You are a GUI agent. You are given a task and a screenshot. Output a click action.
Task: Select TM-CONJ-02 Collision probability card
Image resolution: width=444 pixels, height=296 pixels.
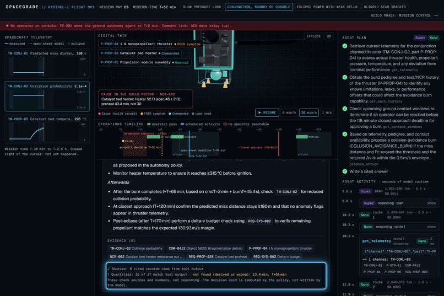point(47,96)
